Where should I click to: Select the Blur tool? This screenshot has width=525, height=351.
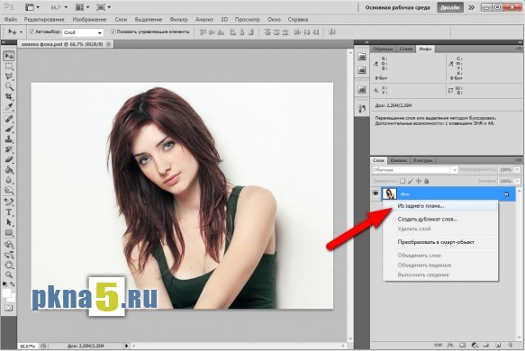tap(9, 180)
